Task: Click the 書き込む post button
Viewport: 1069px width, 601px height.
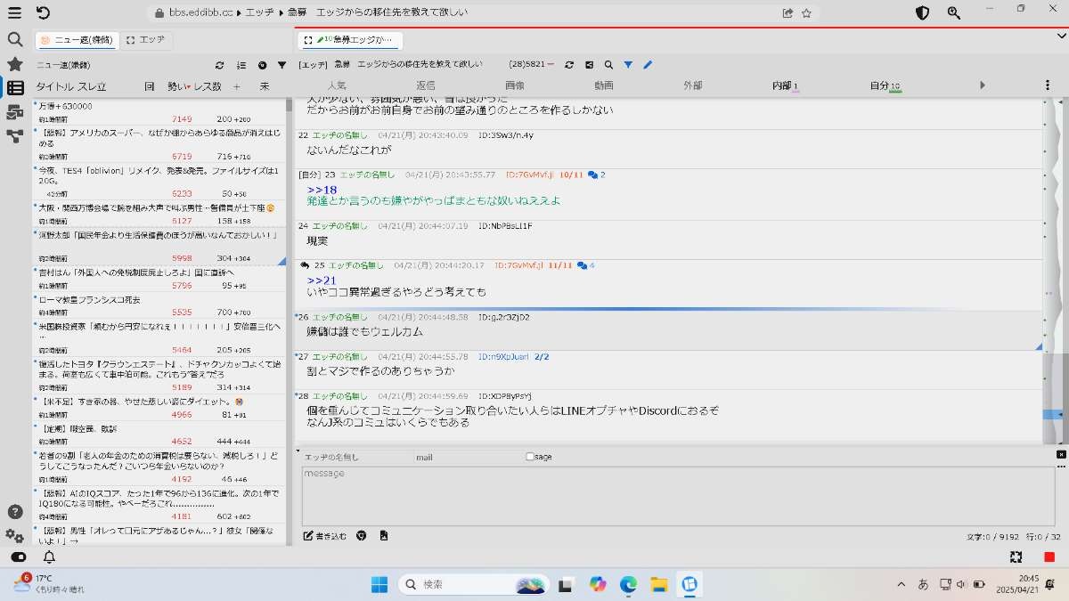Action: 325,536
